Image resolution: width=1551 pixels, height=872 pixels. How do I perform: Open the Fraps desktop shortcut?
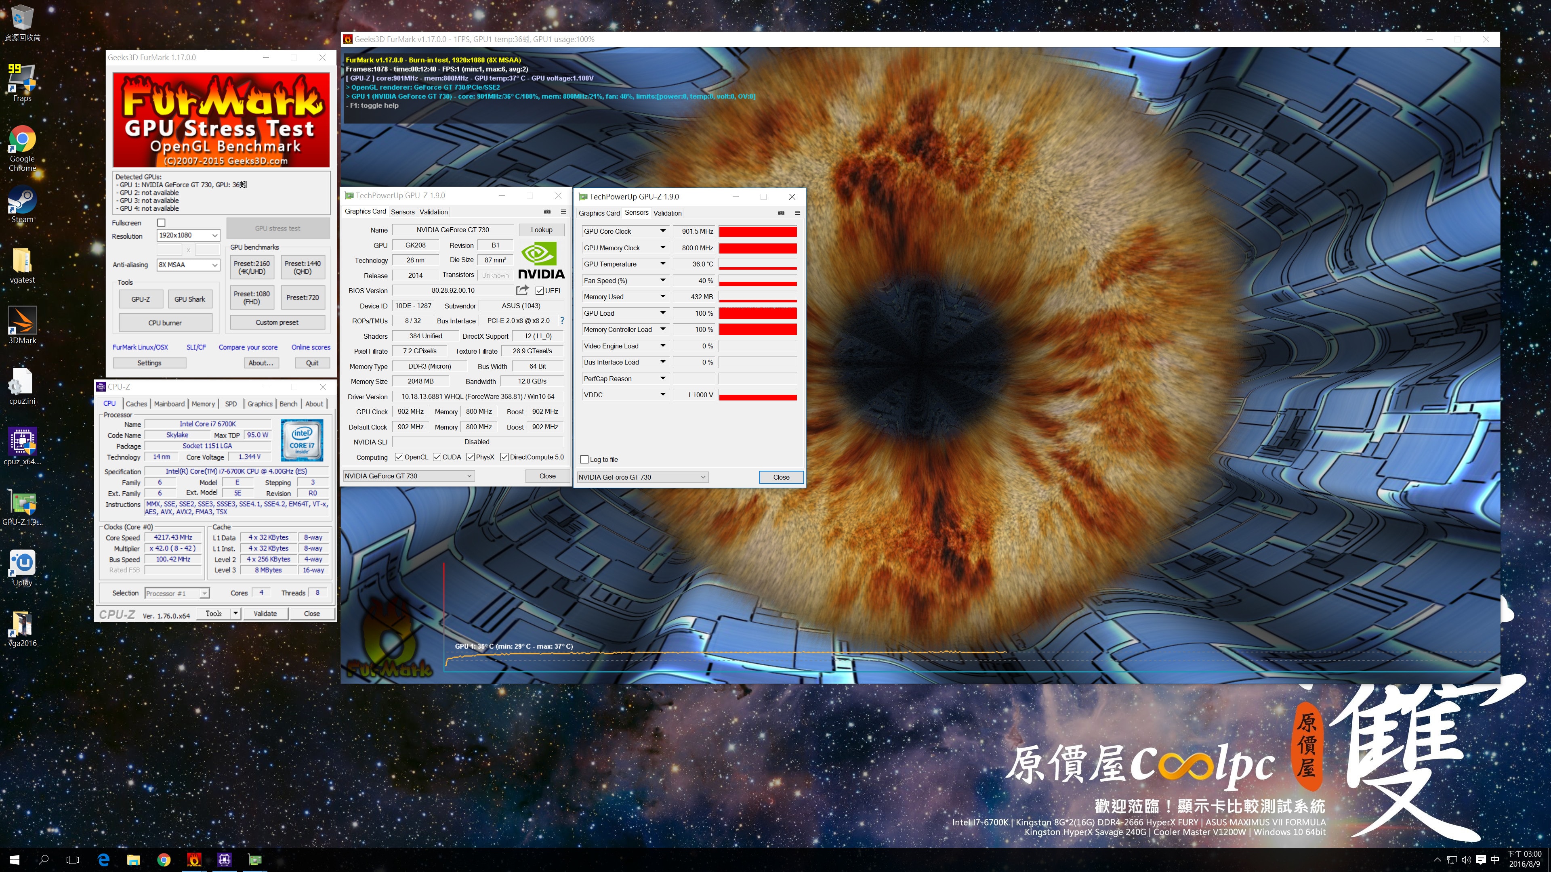pos(22,82)
